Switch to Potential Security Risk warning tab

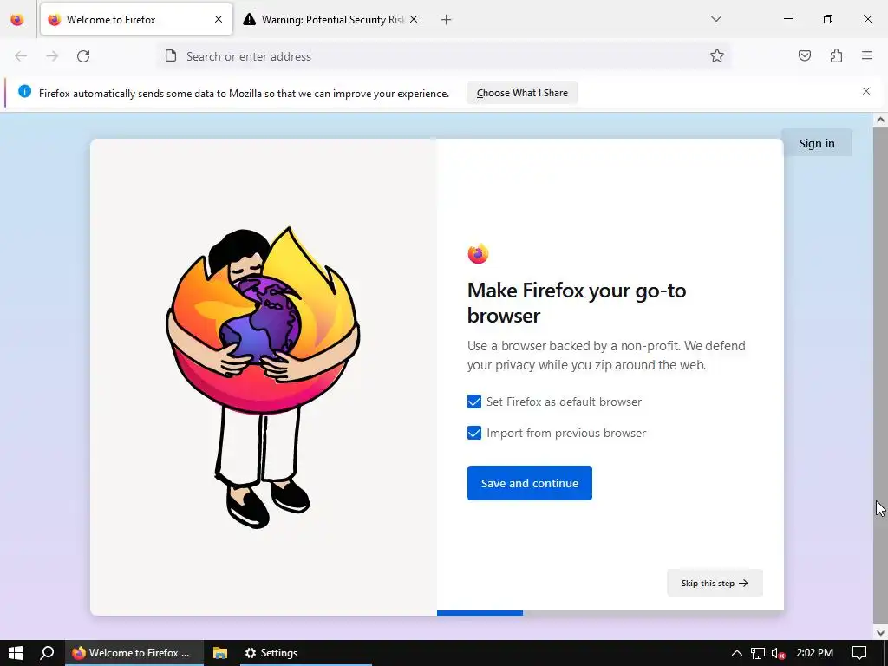pos(332,19)
